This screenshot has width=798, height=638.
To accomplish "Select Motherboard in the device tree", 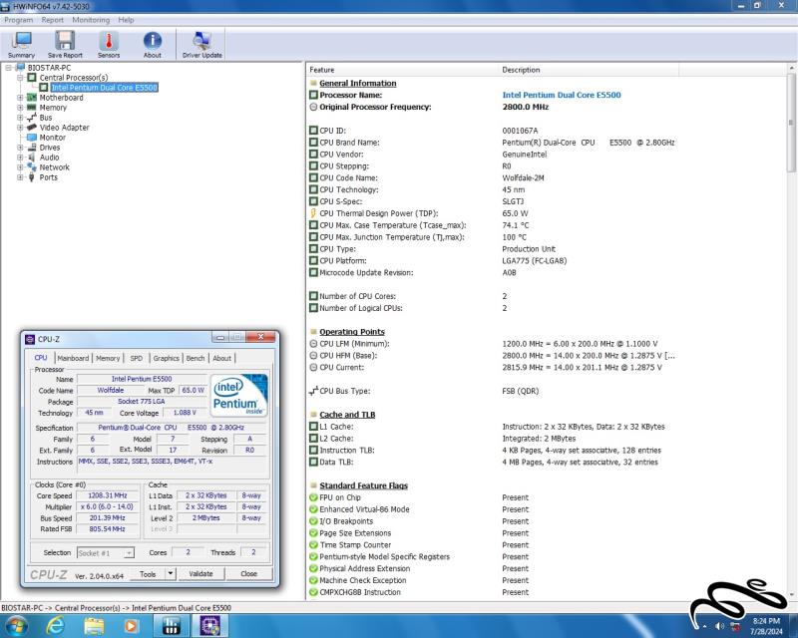I will [61, 98].
